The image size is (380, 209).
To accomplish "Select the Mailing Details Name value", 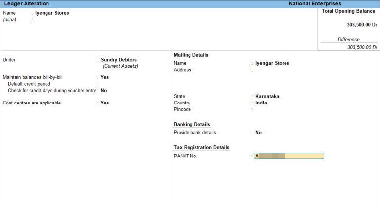I will click(x=272, y=63).
